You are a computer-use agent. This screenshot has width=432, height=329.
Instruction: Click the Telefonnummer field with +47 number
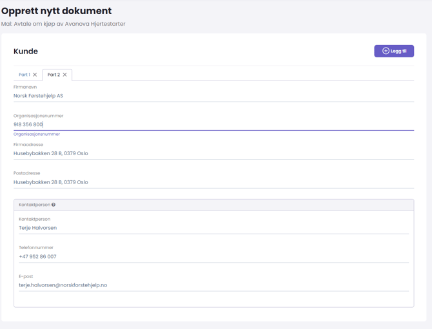tap(213, 256)
